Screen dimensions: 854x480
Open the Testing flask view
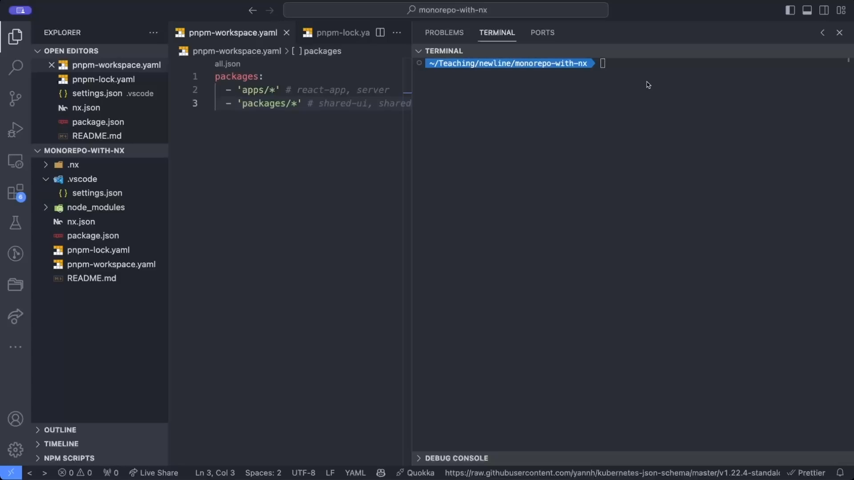[16, 223]
